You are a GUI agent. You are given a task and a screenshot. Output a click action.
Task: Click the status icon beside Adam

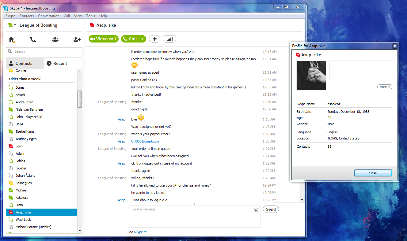click(11, 154)
